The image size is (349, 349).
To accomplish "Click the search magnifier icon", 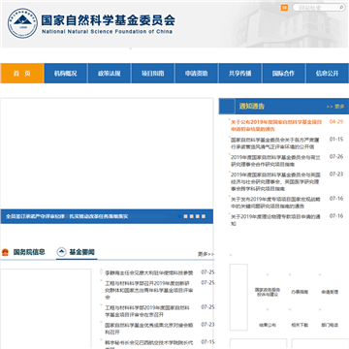I will (x=341, y=8).
